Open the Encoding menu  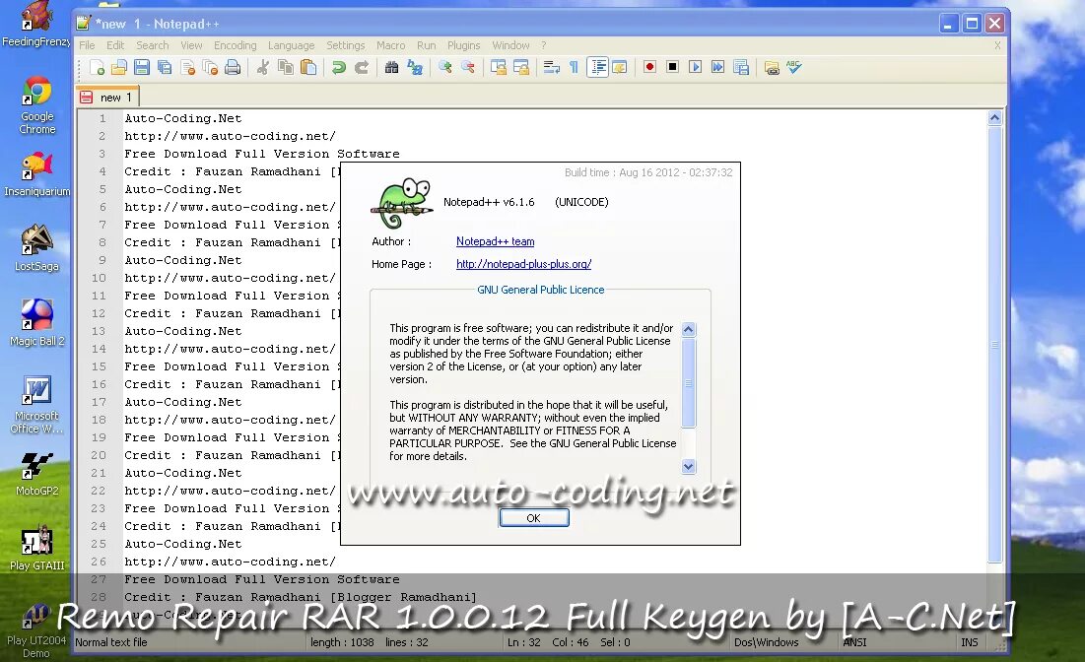pyautogui.click(x=236, y=45)
